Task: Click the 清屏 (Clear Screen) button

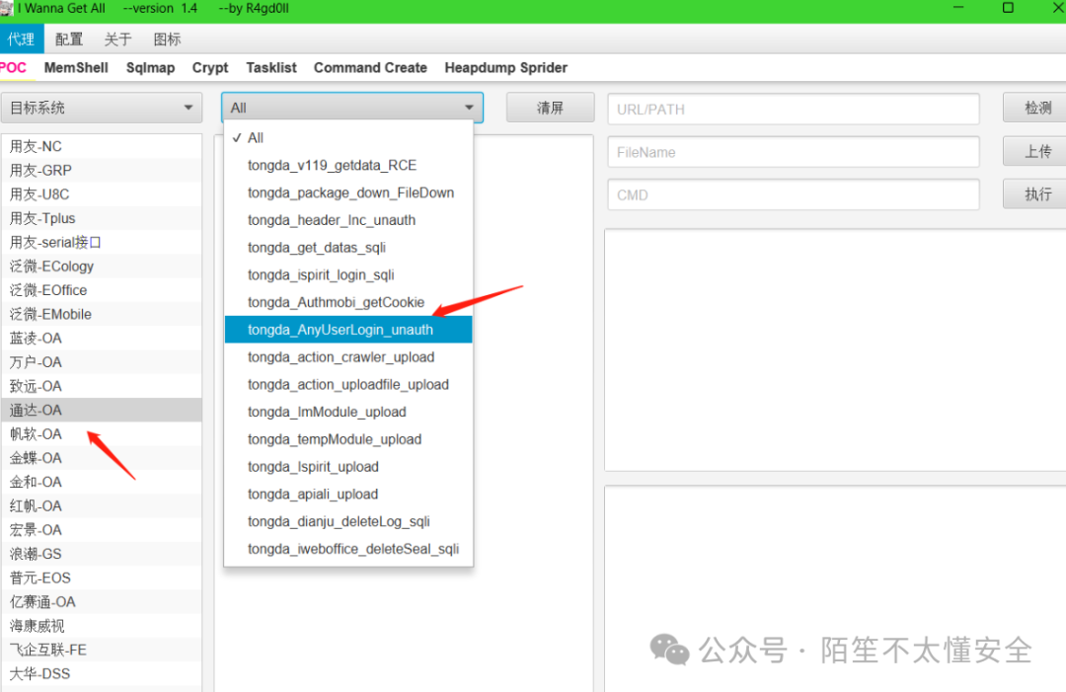Action: (550, 108)
